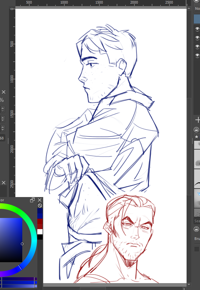Close the lower left docker with its X
This screenshot has width=200, height=290.
4,183
